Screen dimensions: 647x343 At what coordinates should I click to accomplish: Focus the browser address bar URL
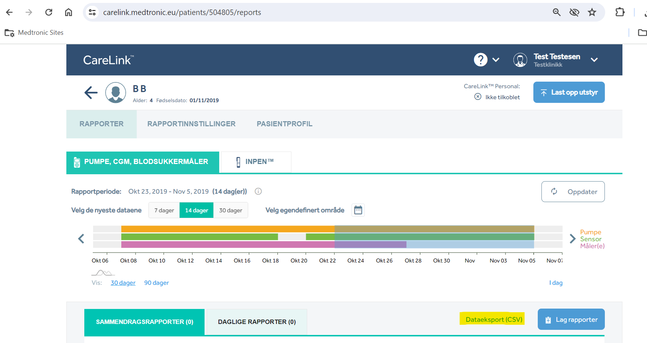pyautogui.click(x=182, y=12)
